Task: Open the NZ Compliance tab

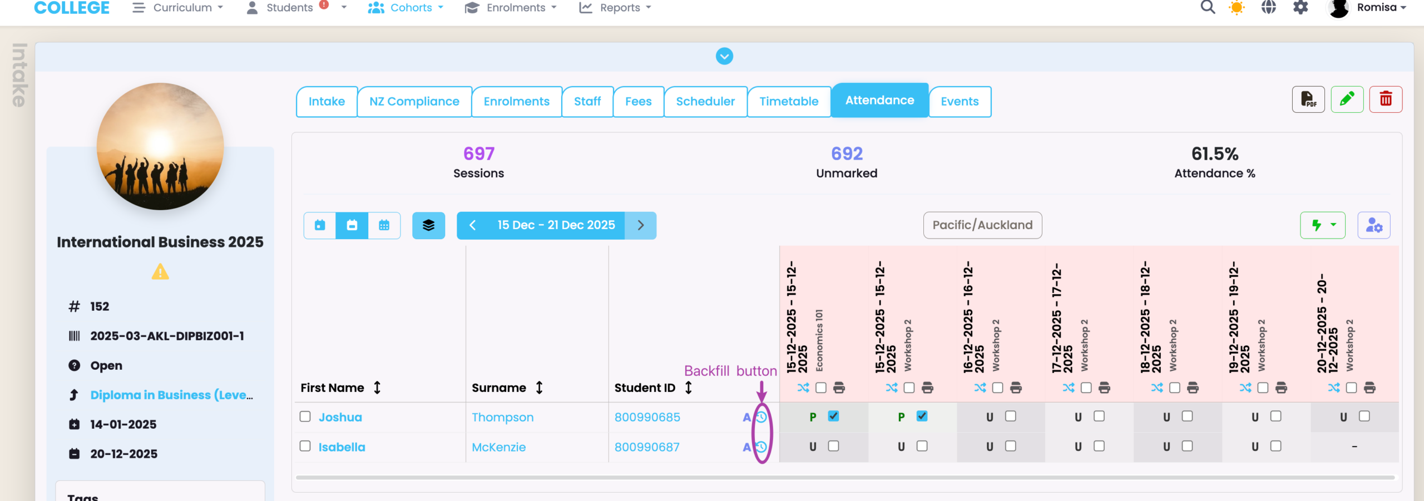Action: click(414, 101)
